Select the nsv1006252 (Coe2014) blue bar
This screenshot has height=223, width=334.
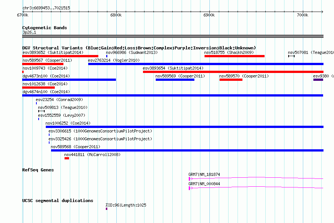[x=185, y=127]
